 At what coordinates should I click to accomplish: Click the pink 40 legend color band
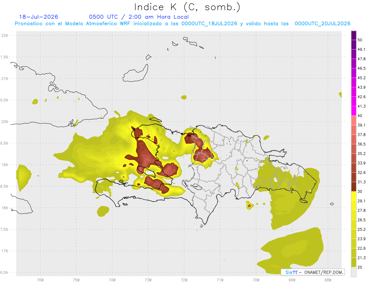[354, 120]
